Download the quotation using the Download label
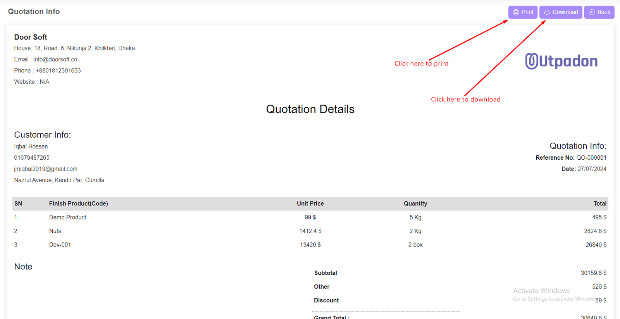620x319 pixels. pos(565,12)
